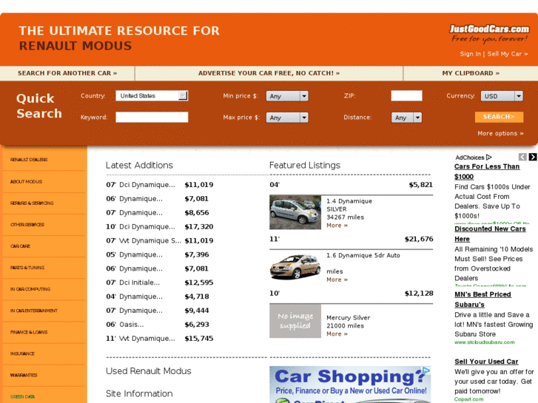Open 07' Dci Initiale $12,595 listing
The image size is (538, 403).
(160, 282)
